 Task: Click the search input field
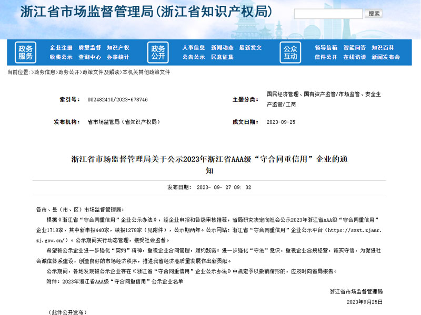(x=328, y=14)
